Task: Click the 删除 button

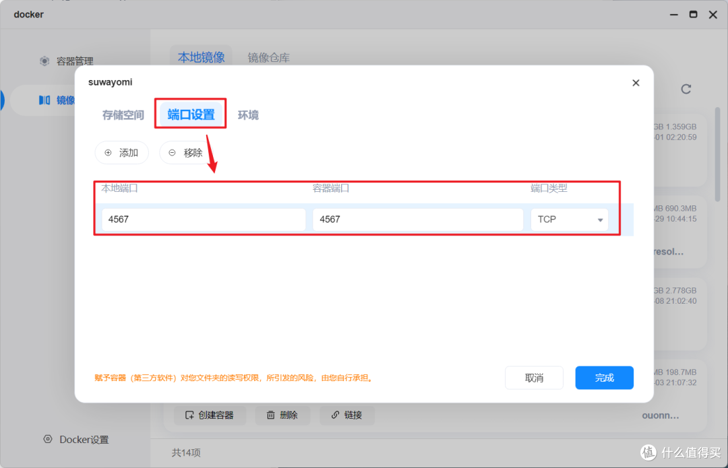Action: pos(282,415)
